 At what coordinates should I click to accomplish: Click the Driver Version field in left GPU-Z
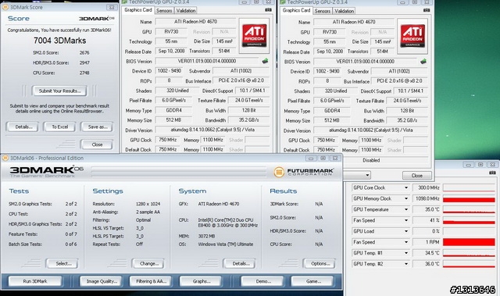click(212, 130)
